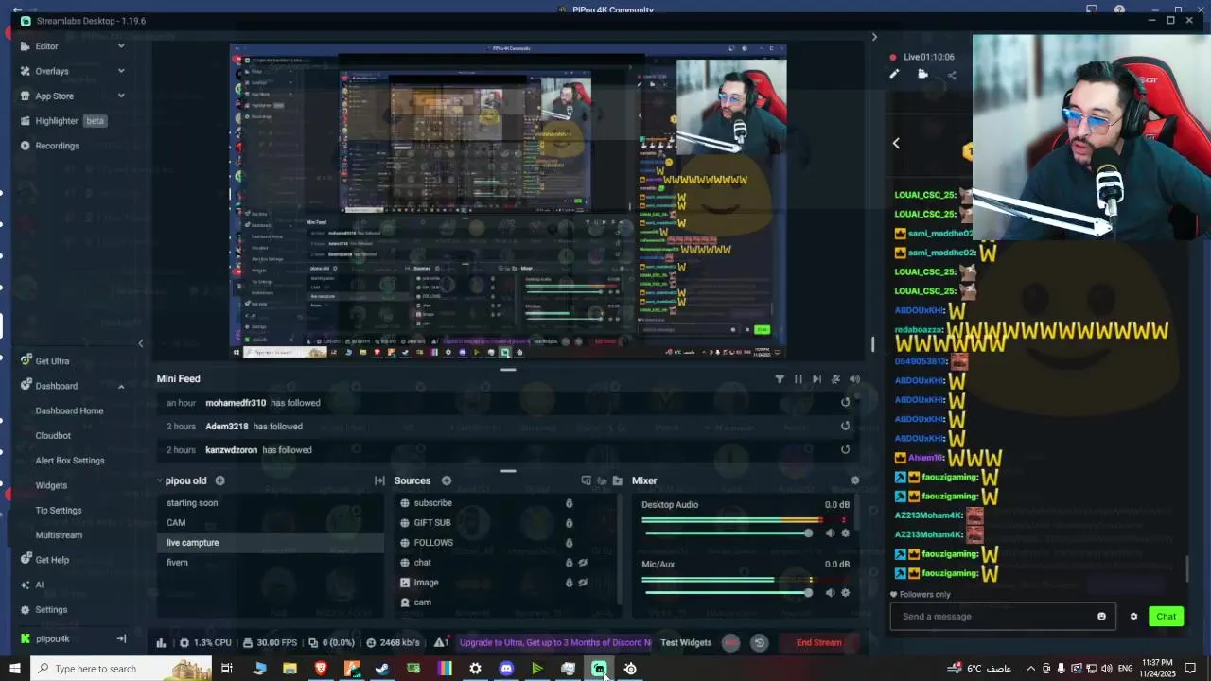Open Mic/Aux source settings gear
Viewport: 1211px width, 681px height.
(845, 593)
